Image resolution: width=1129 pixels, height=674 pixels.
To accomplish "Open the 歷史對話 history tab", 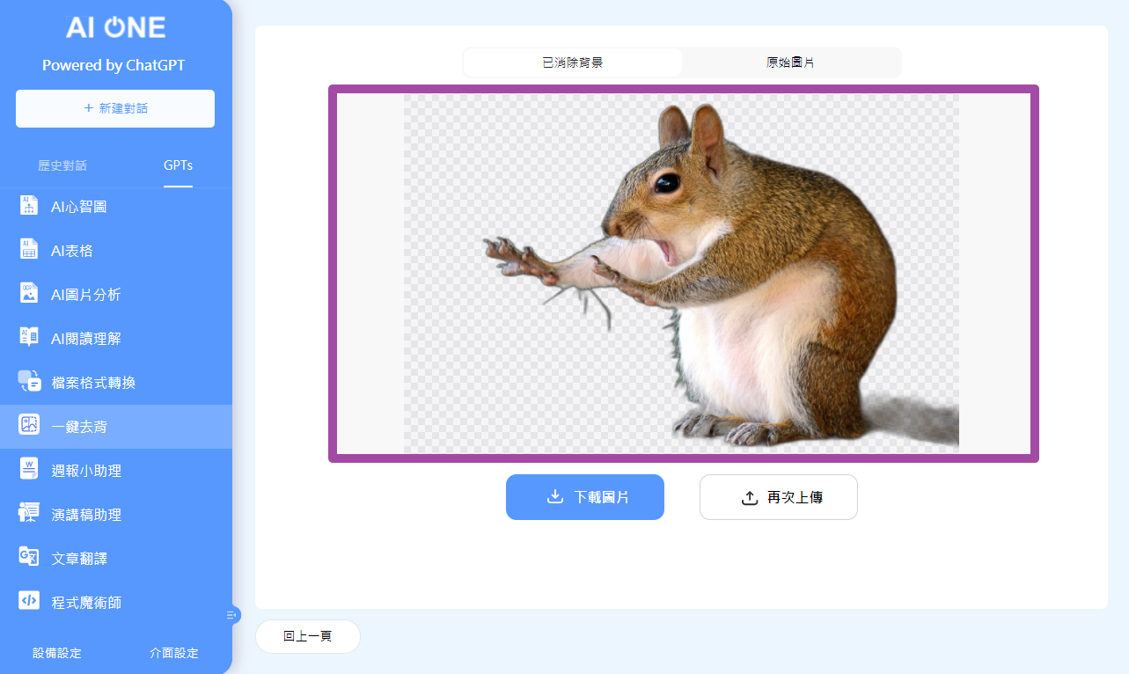I will [62, 165].
